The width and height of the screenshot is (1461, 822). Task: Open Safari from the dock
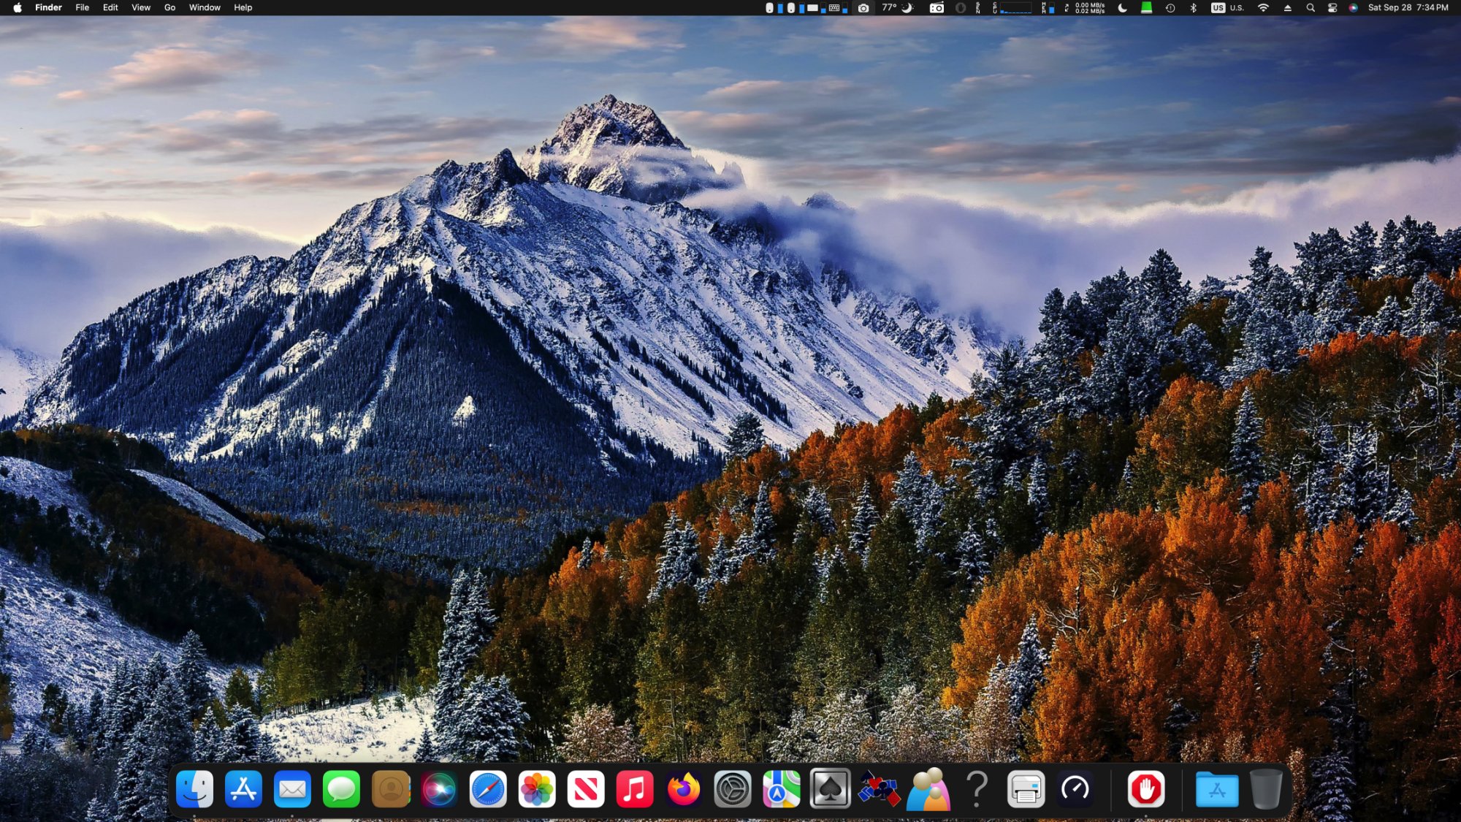click(x=488, y=789)
